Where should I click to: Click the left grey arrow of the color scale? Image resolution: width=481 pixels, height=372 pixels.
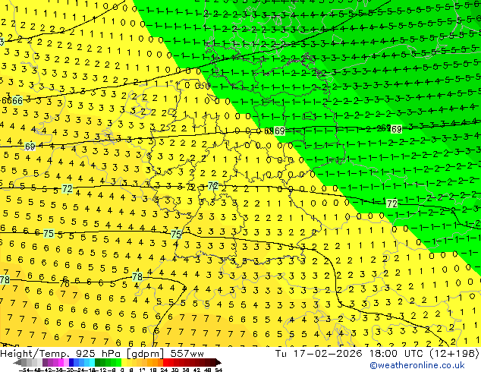[x=17, y=363]
